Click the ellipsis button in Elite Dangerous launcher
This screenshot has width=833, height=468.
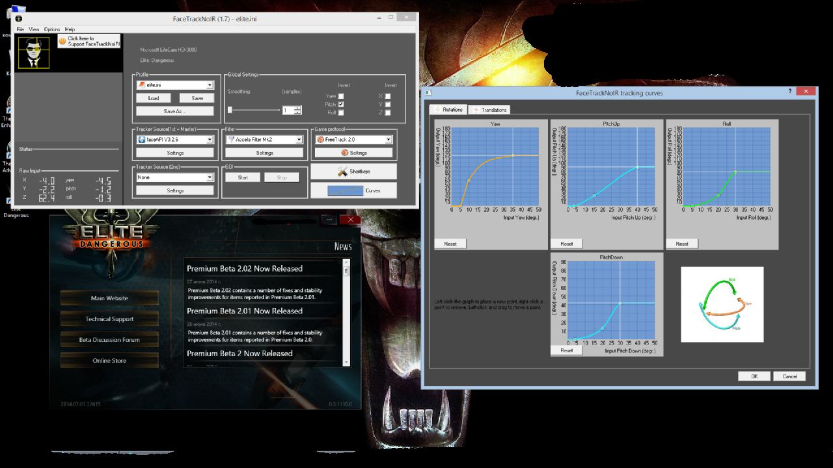[x=329, y=220]
